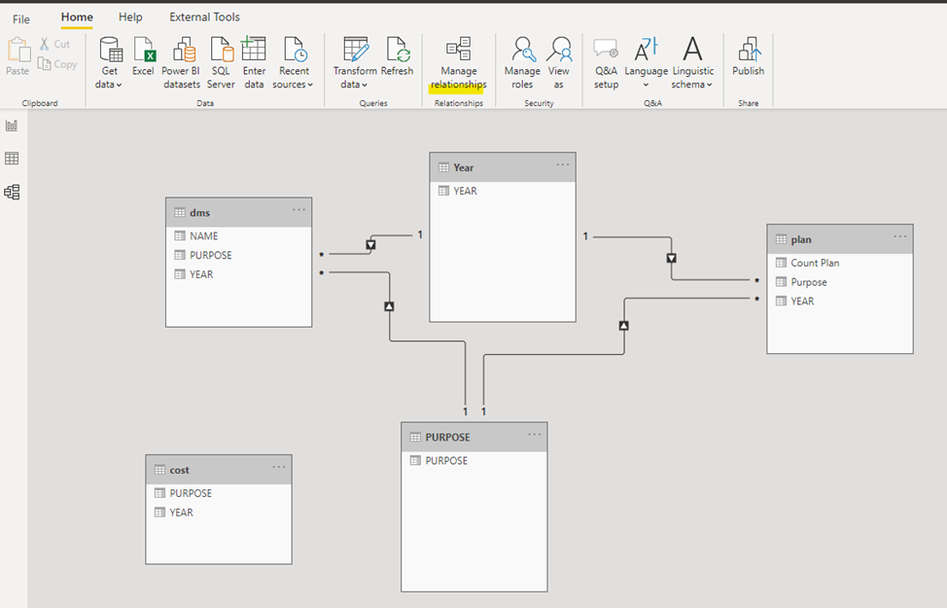Open Manage relationships dialog
The image size is (947, 608).
(x=458, y=63)
